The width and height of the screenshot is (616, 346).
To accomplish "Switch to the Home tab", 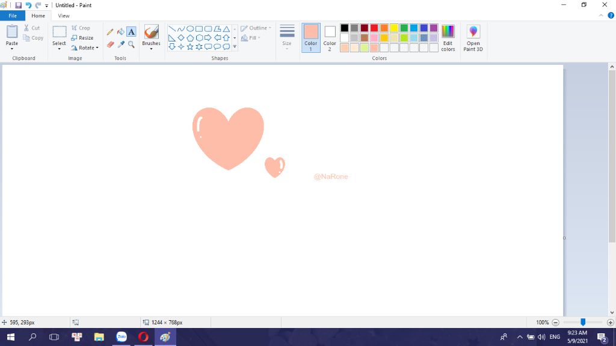I will (x=38, y=16).
